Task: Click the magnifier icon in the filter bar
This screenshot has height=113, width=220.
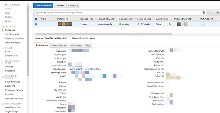Action: 37,13
